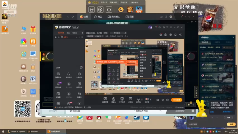Image resolution: width=238 pixels, height=134 pixels.
Task: Toggle preview eye beside settings gear
Action: pos(162,100)
